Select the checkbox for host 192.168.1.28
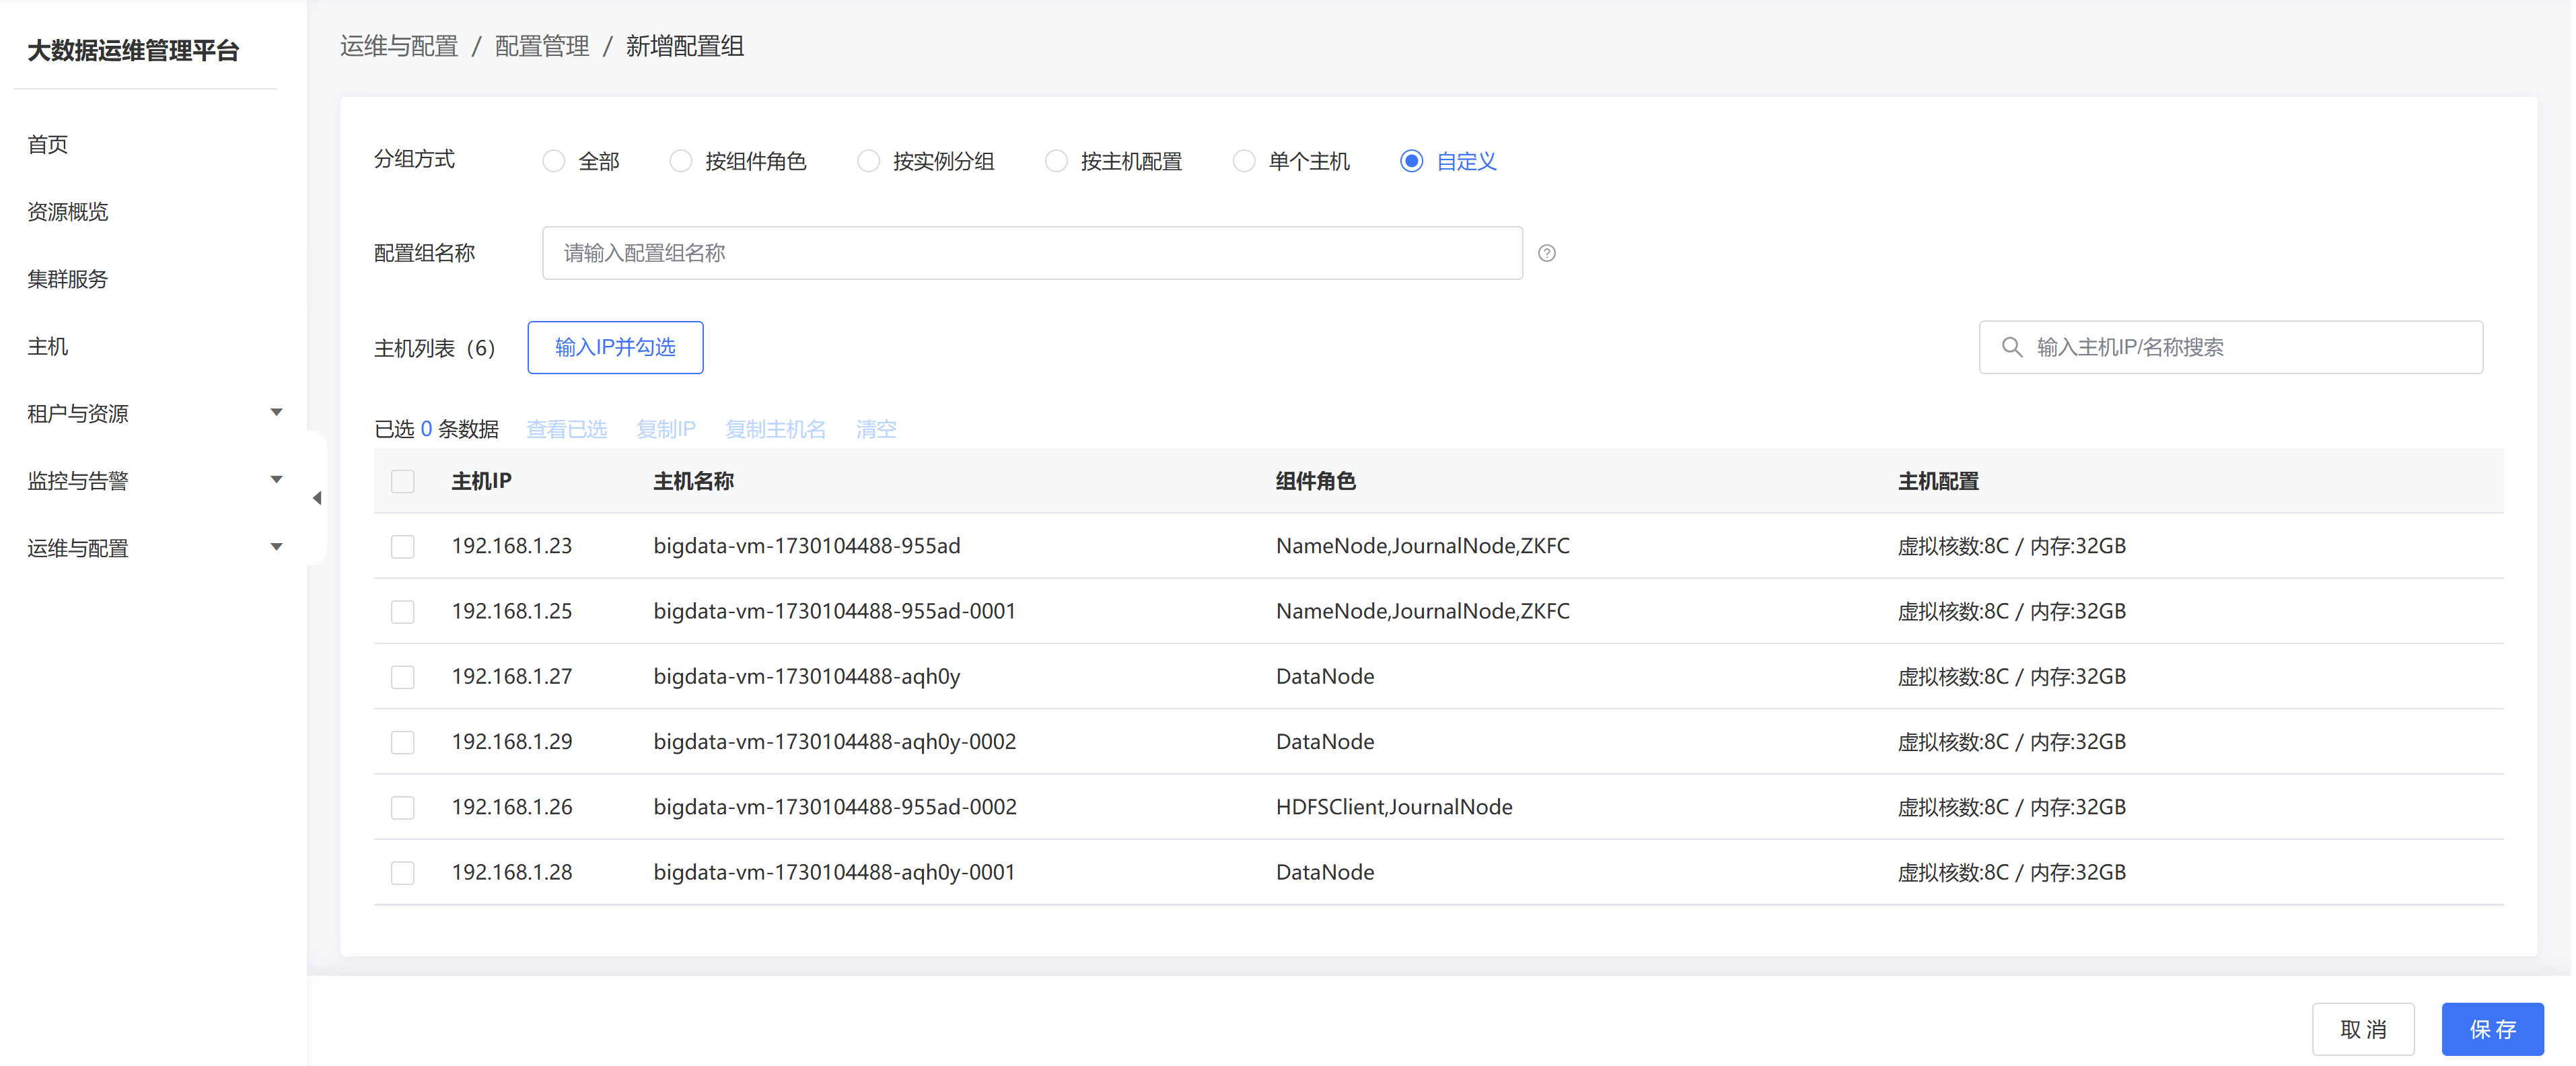2576x1066 pixels. (x=403, y=872)
